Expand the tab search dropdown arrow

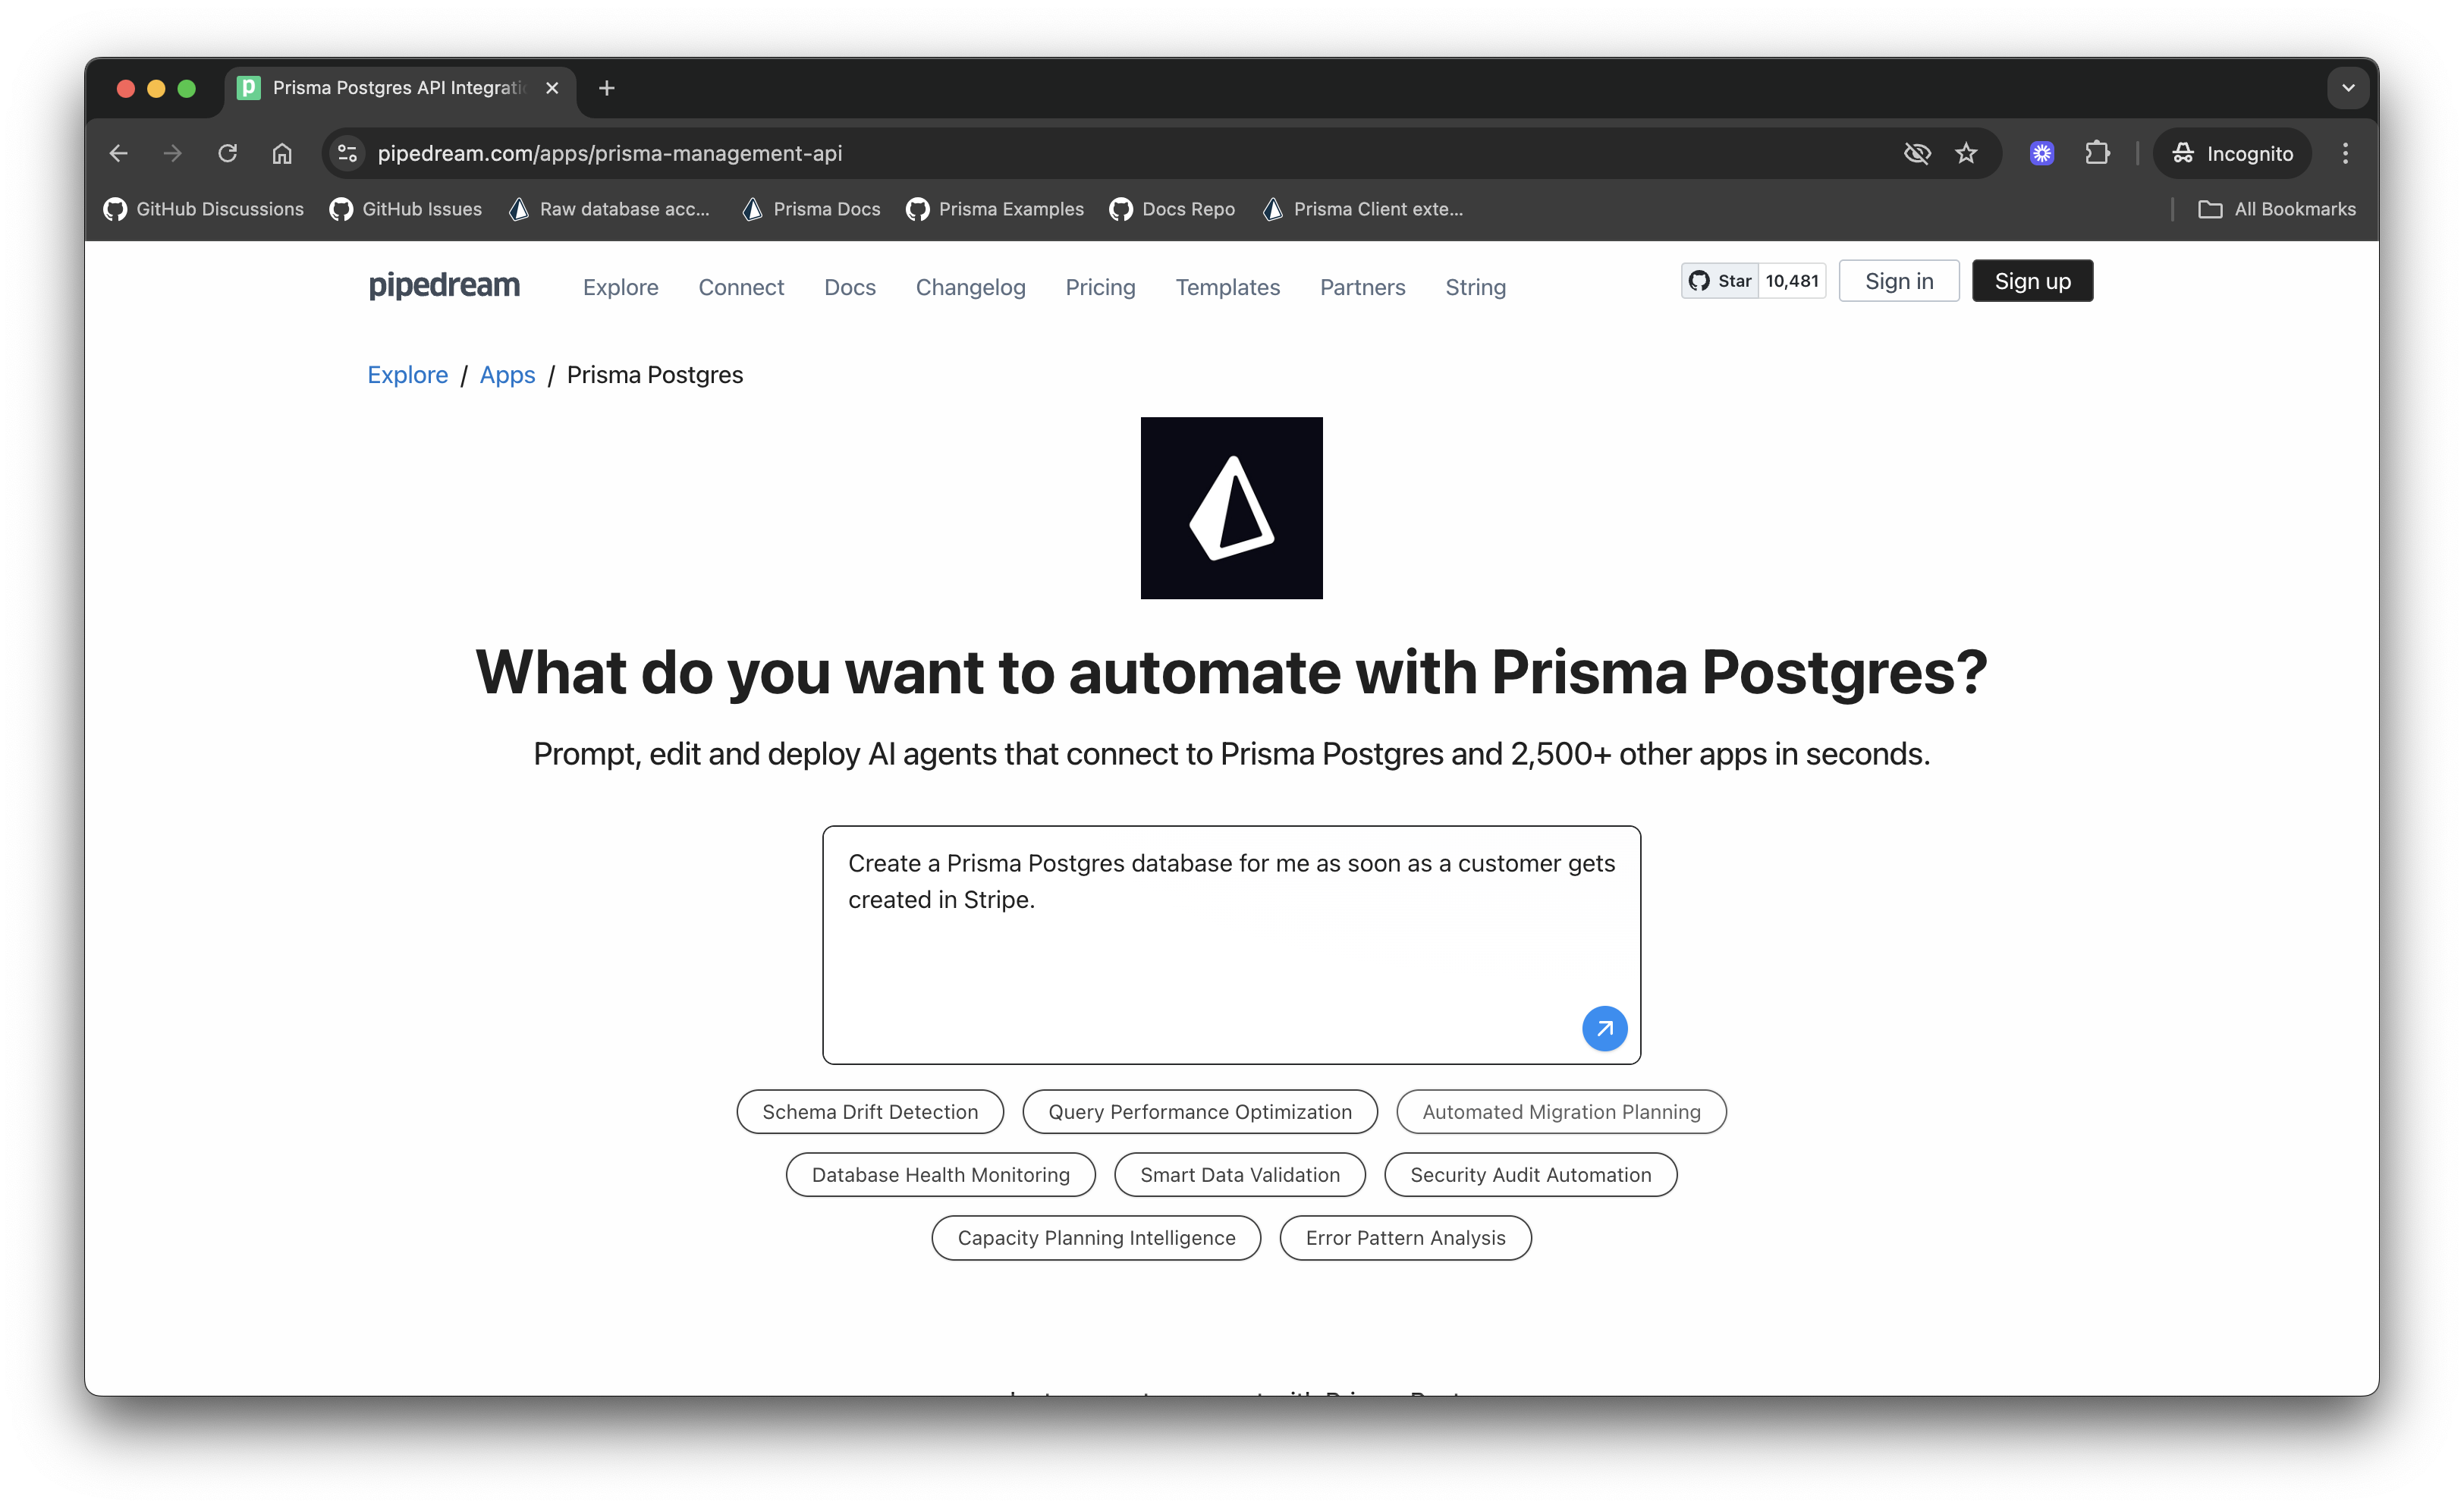pyautogui.click(x=2347, y=88)
